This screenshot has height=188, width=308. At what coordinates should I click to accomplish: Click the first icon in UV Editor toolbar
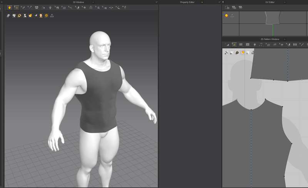[x=227, y=7]
